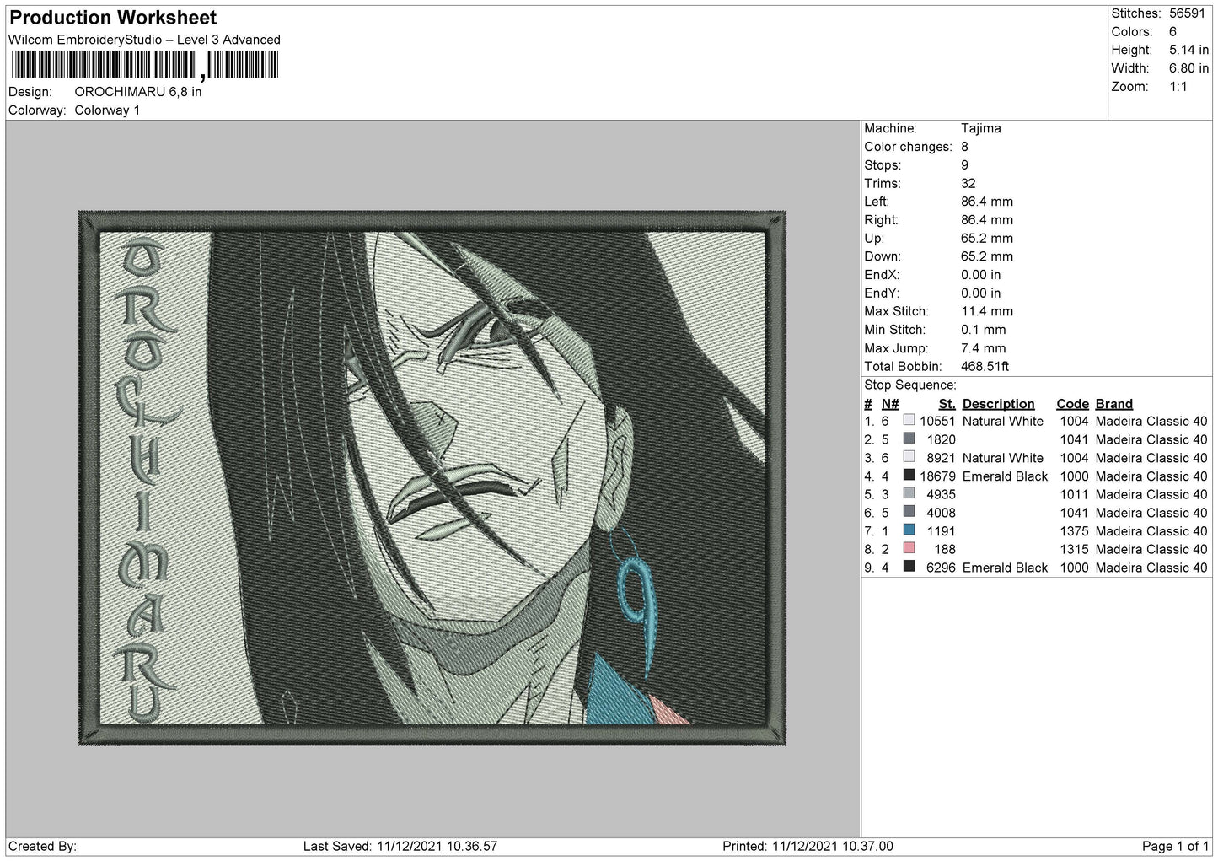Select the white swatch beside stitch count 8921

coord(909,458)
